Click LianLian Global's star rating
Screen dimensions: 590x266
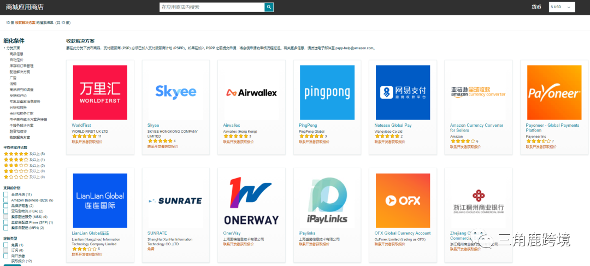coord(84,249)
